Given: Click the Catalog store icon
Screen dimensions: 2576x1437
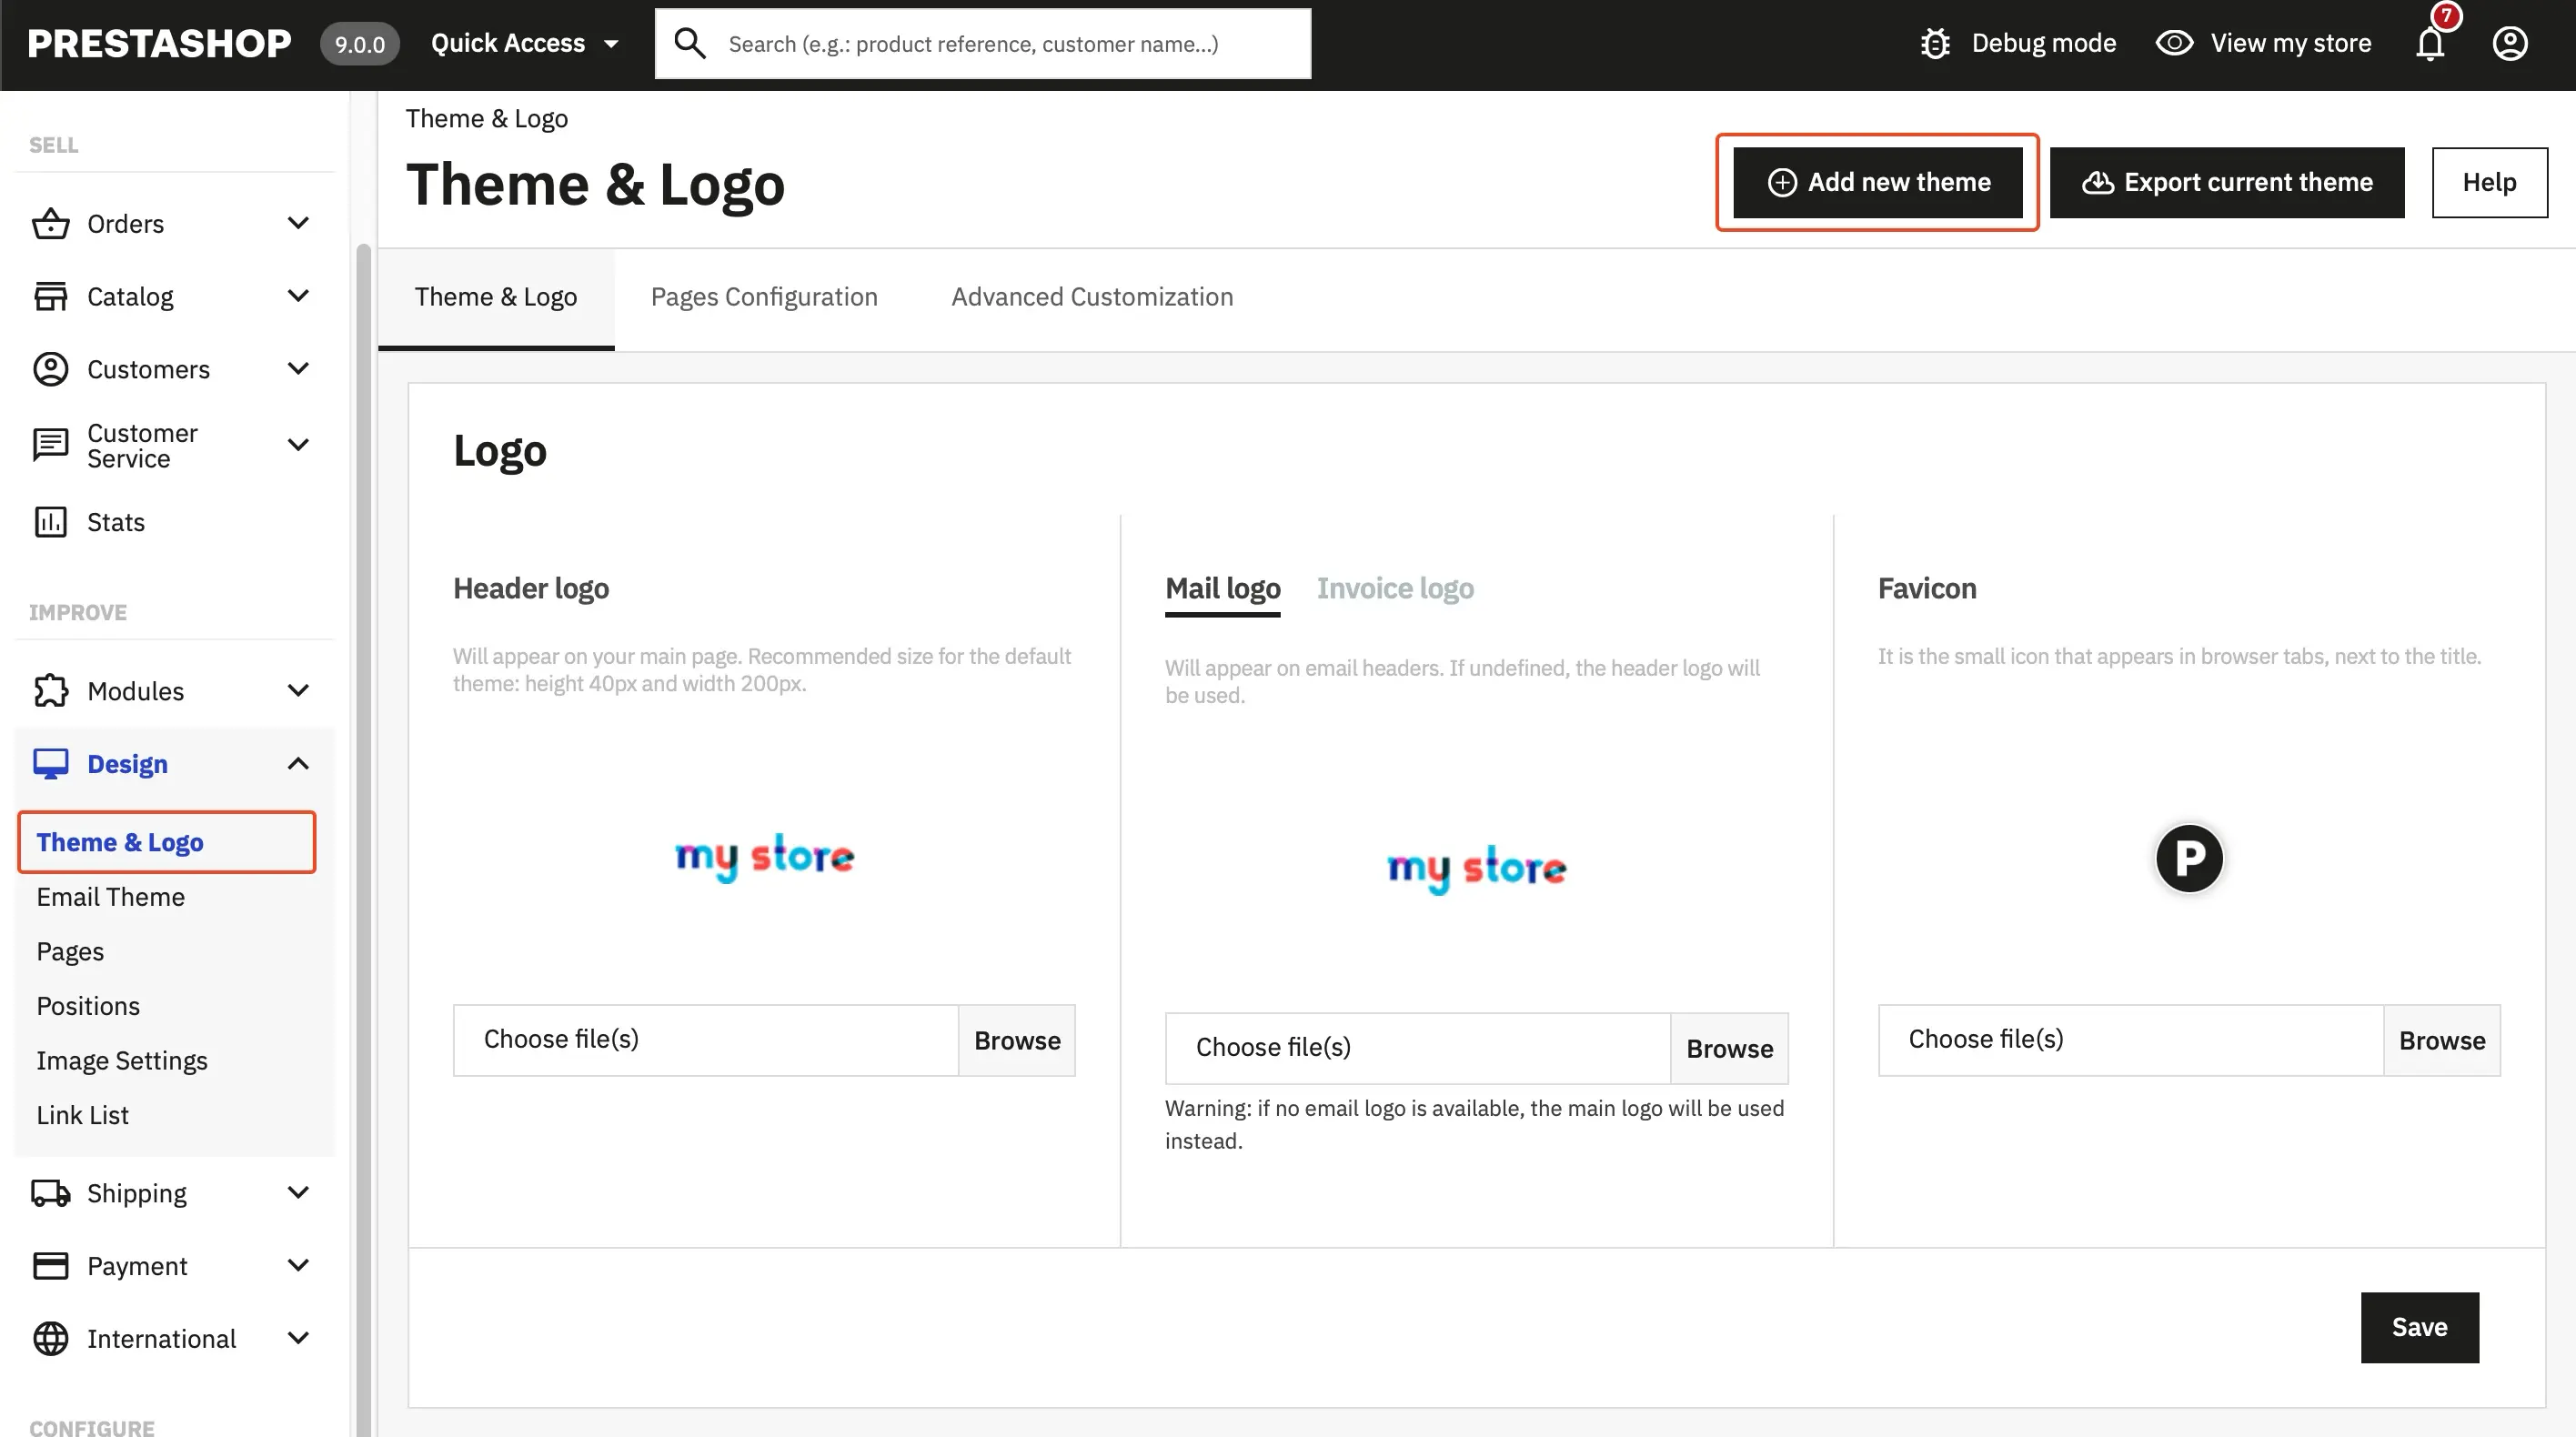Looking at the screenshot, I should 51,296.
